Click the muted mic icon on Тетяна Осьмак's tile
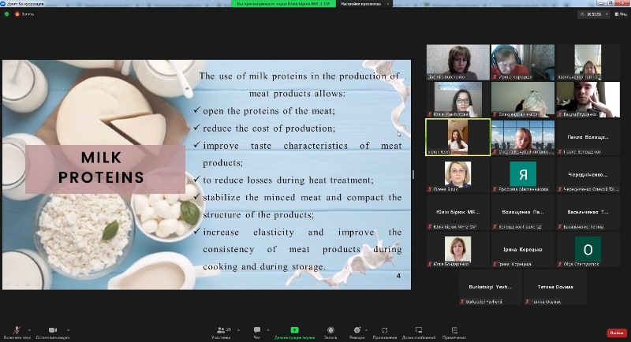 [x=528, y=302]
